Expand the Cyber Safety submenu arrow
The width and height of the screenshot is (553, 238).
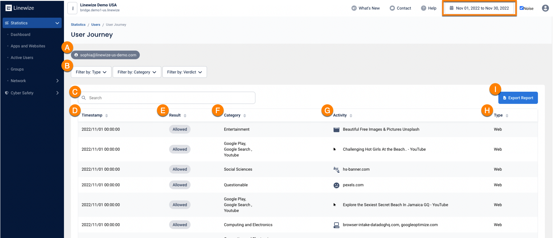pyautogui.click(x=58, y=93)
